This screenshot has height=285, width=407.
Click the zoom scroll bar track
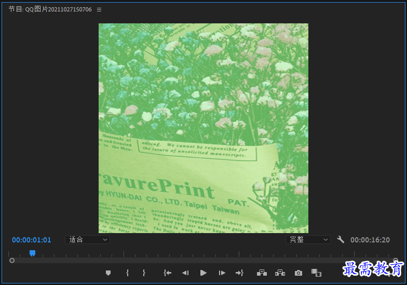coord(203,261)
